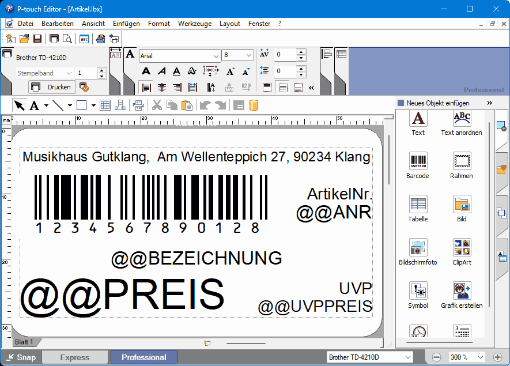Click the yellow database cylinder icon

pyautogui.click(x=254, y=105)
